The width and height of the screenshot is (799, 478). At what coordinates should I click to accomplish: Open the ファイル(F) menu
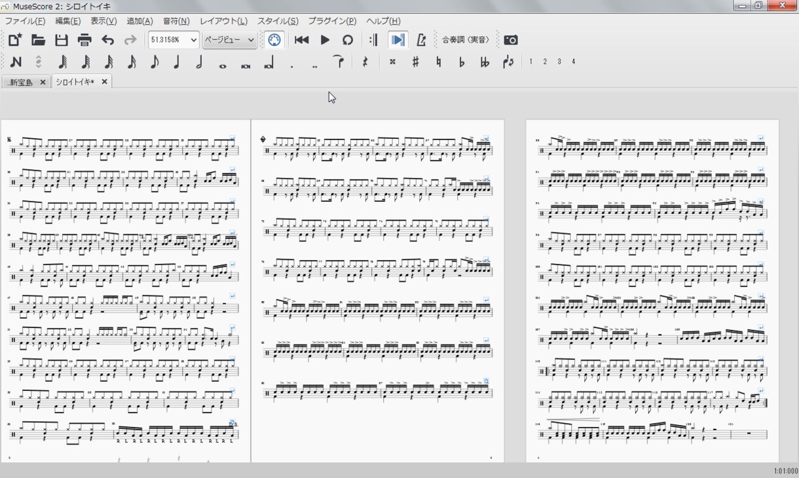tap(25, 21)
